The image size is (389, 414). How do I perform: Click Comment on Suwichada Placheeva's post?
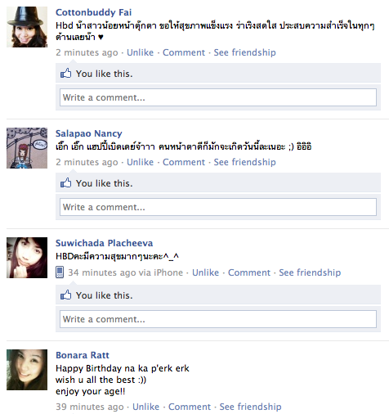pos(249,272)
